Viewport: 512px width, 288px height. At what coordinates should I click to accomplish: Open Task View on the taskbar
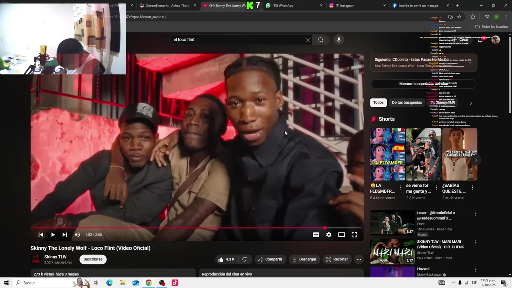(x=96, y=283)
